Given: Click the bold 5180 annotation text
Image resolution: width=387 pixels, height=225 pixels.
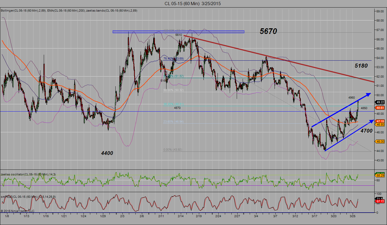Looking at the screenshot, I should click(361, 65).
